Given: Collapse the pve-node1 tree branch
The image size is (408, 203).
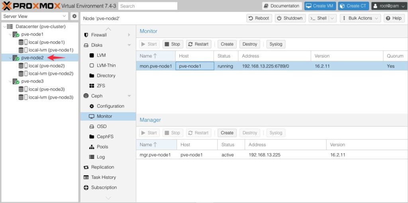Looking at the screenshot, I should pos(10,34).
